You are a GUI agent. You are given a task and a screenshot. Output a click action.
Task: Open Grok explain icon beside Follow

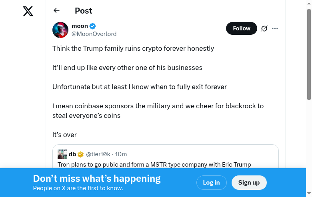pyautogui.click(x=264, y=28)
